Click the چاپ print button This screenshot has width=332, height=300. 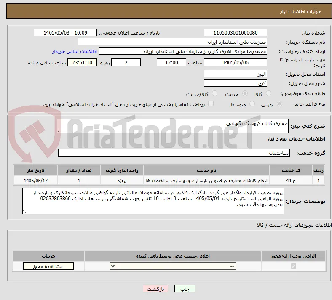185,289
